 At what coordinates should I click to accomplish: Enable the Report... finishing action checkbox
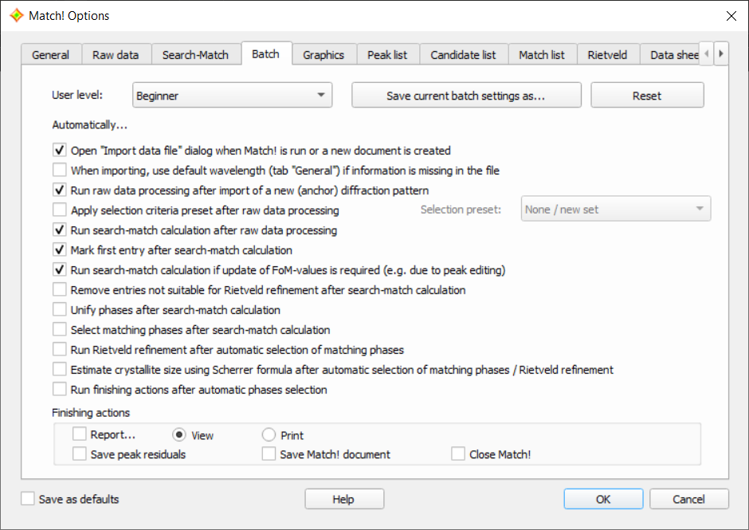click(80, 434)
